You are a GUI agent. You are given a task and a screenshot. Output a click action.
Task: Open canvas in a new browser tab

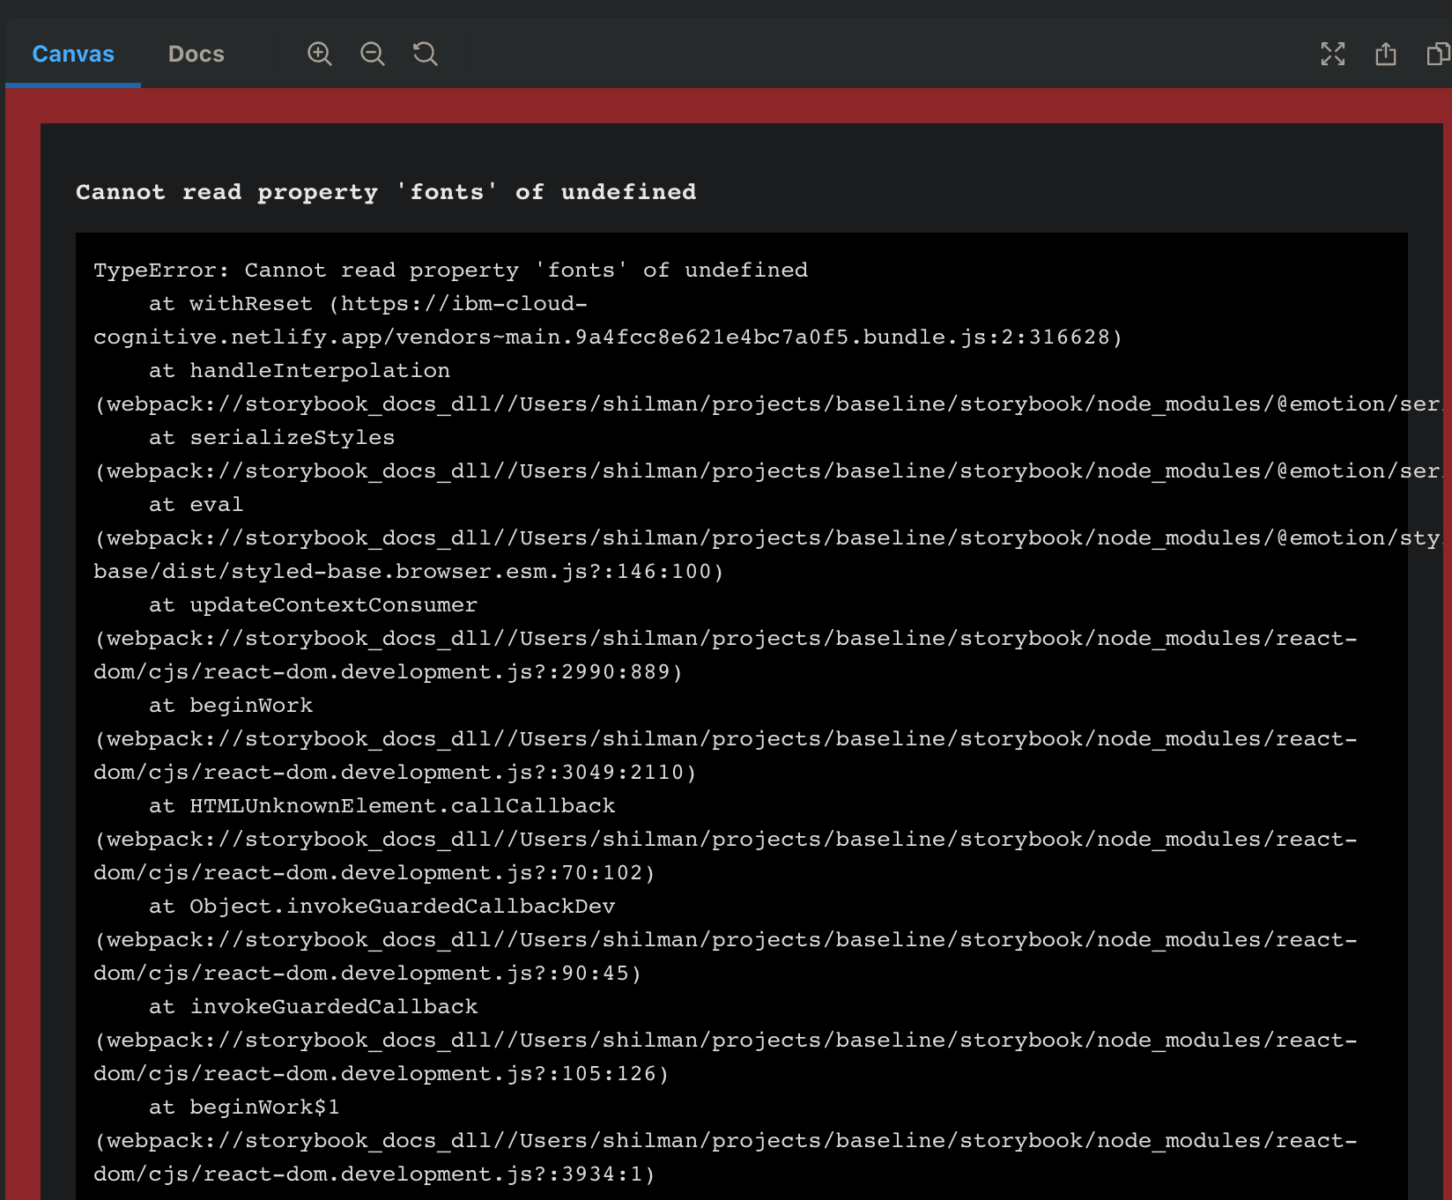click(1386, 54)
